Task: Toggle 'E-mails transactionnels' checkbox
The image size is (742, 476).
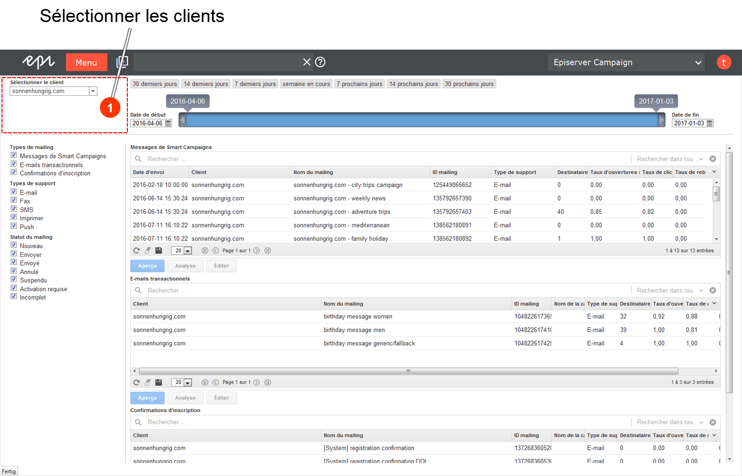Action: pos(14,164)
